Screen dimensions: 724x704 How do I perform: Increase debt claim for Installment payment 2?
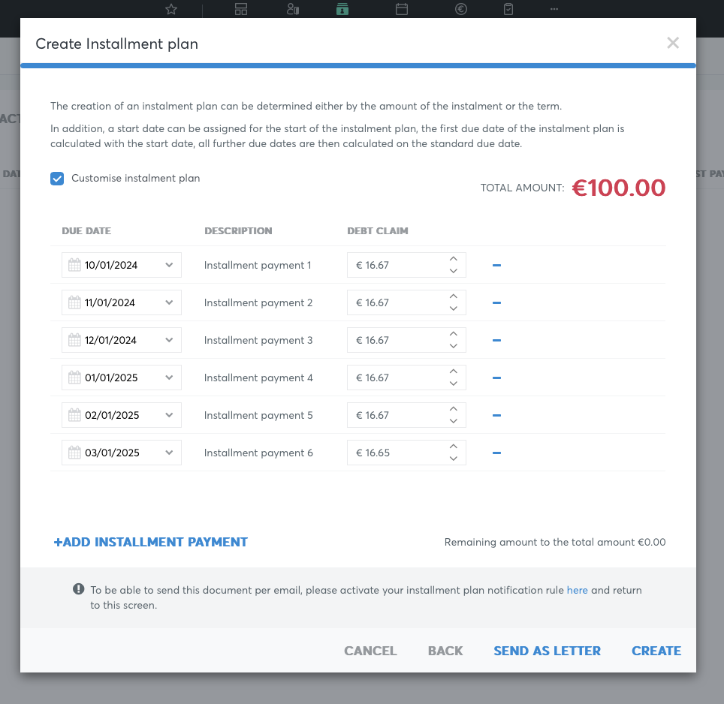(x=454, y=296)
